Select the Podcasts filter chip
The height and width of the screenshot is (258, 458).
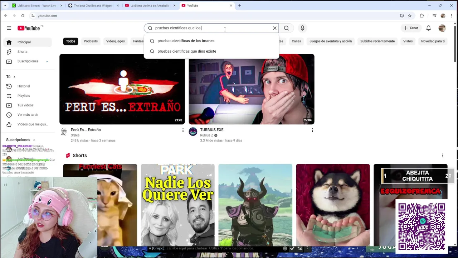pyautogui.click(x=91, y=41)
